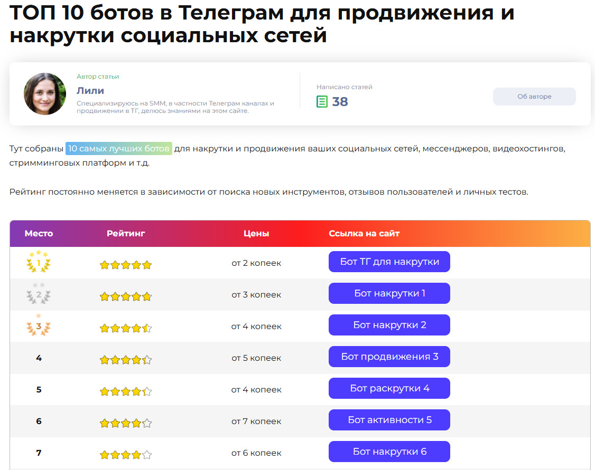Click star rating in row 7
Screen dimensions: 595x470
(126, 455)
